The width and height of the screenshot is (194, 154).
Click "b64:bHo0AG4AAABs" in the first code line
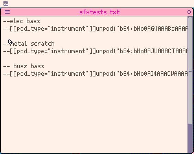pyautogui.click(x=154, y=29)
